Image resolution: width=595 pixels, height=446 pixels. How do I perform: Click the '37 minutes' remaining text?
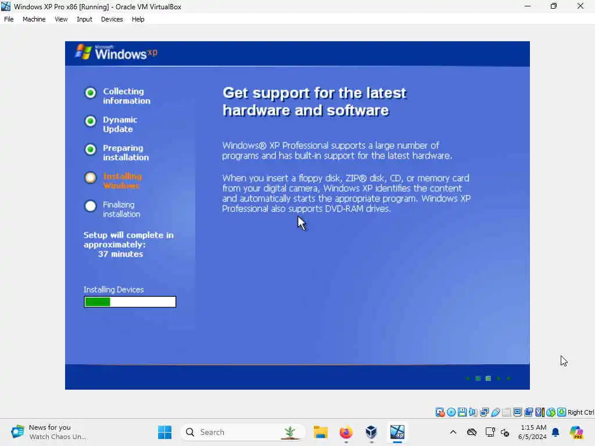tap(120, 254)
